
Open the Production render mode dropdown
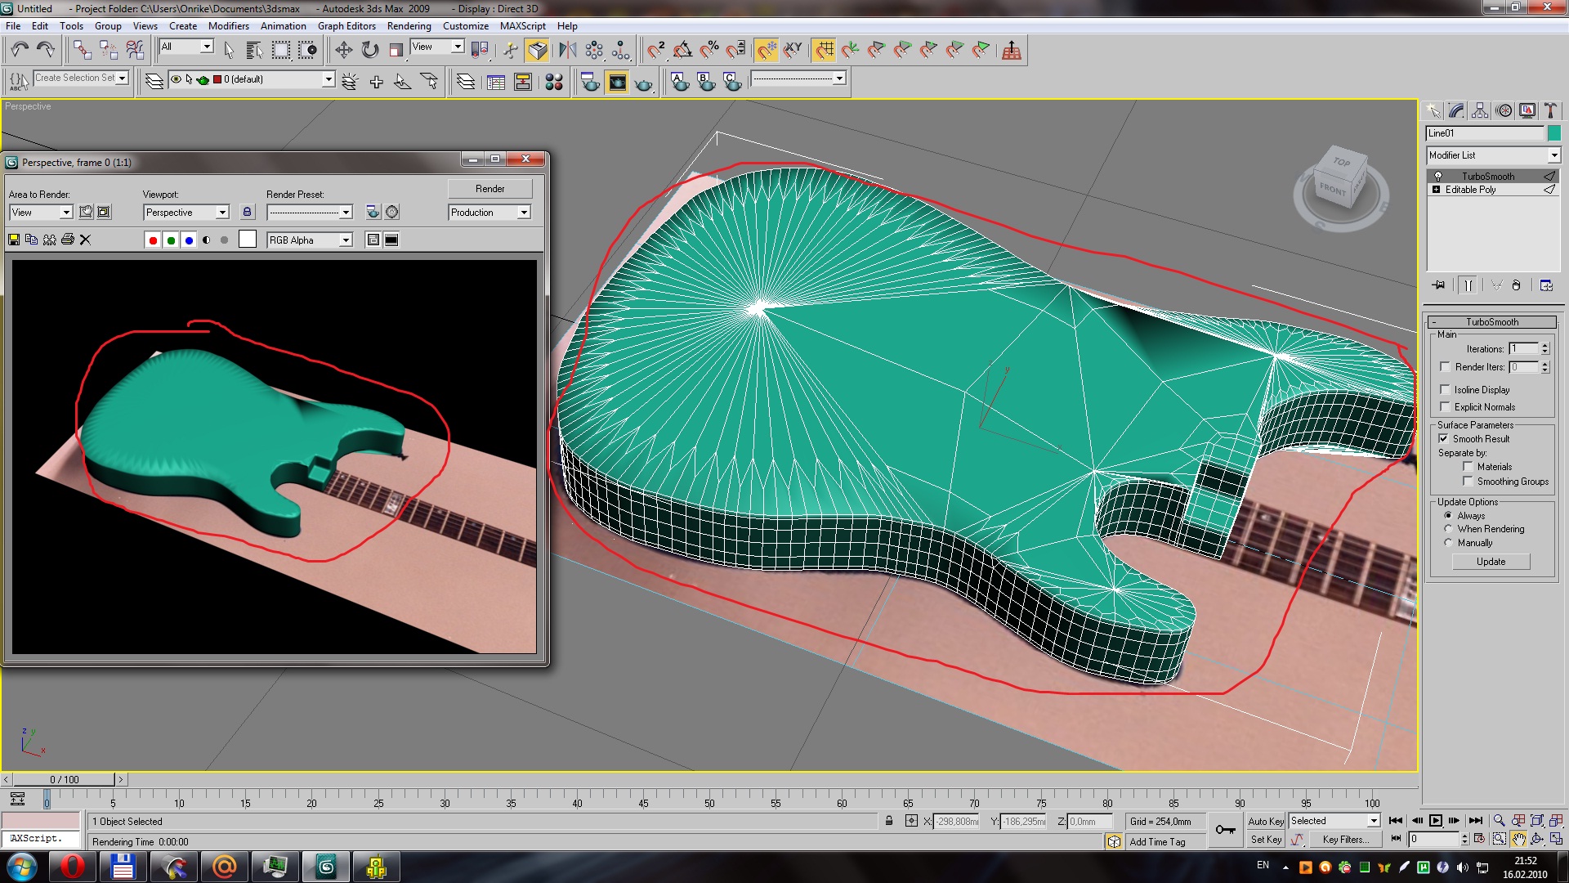(524, 213)
